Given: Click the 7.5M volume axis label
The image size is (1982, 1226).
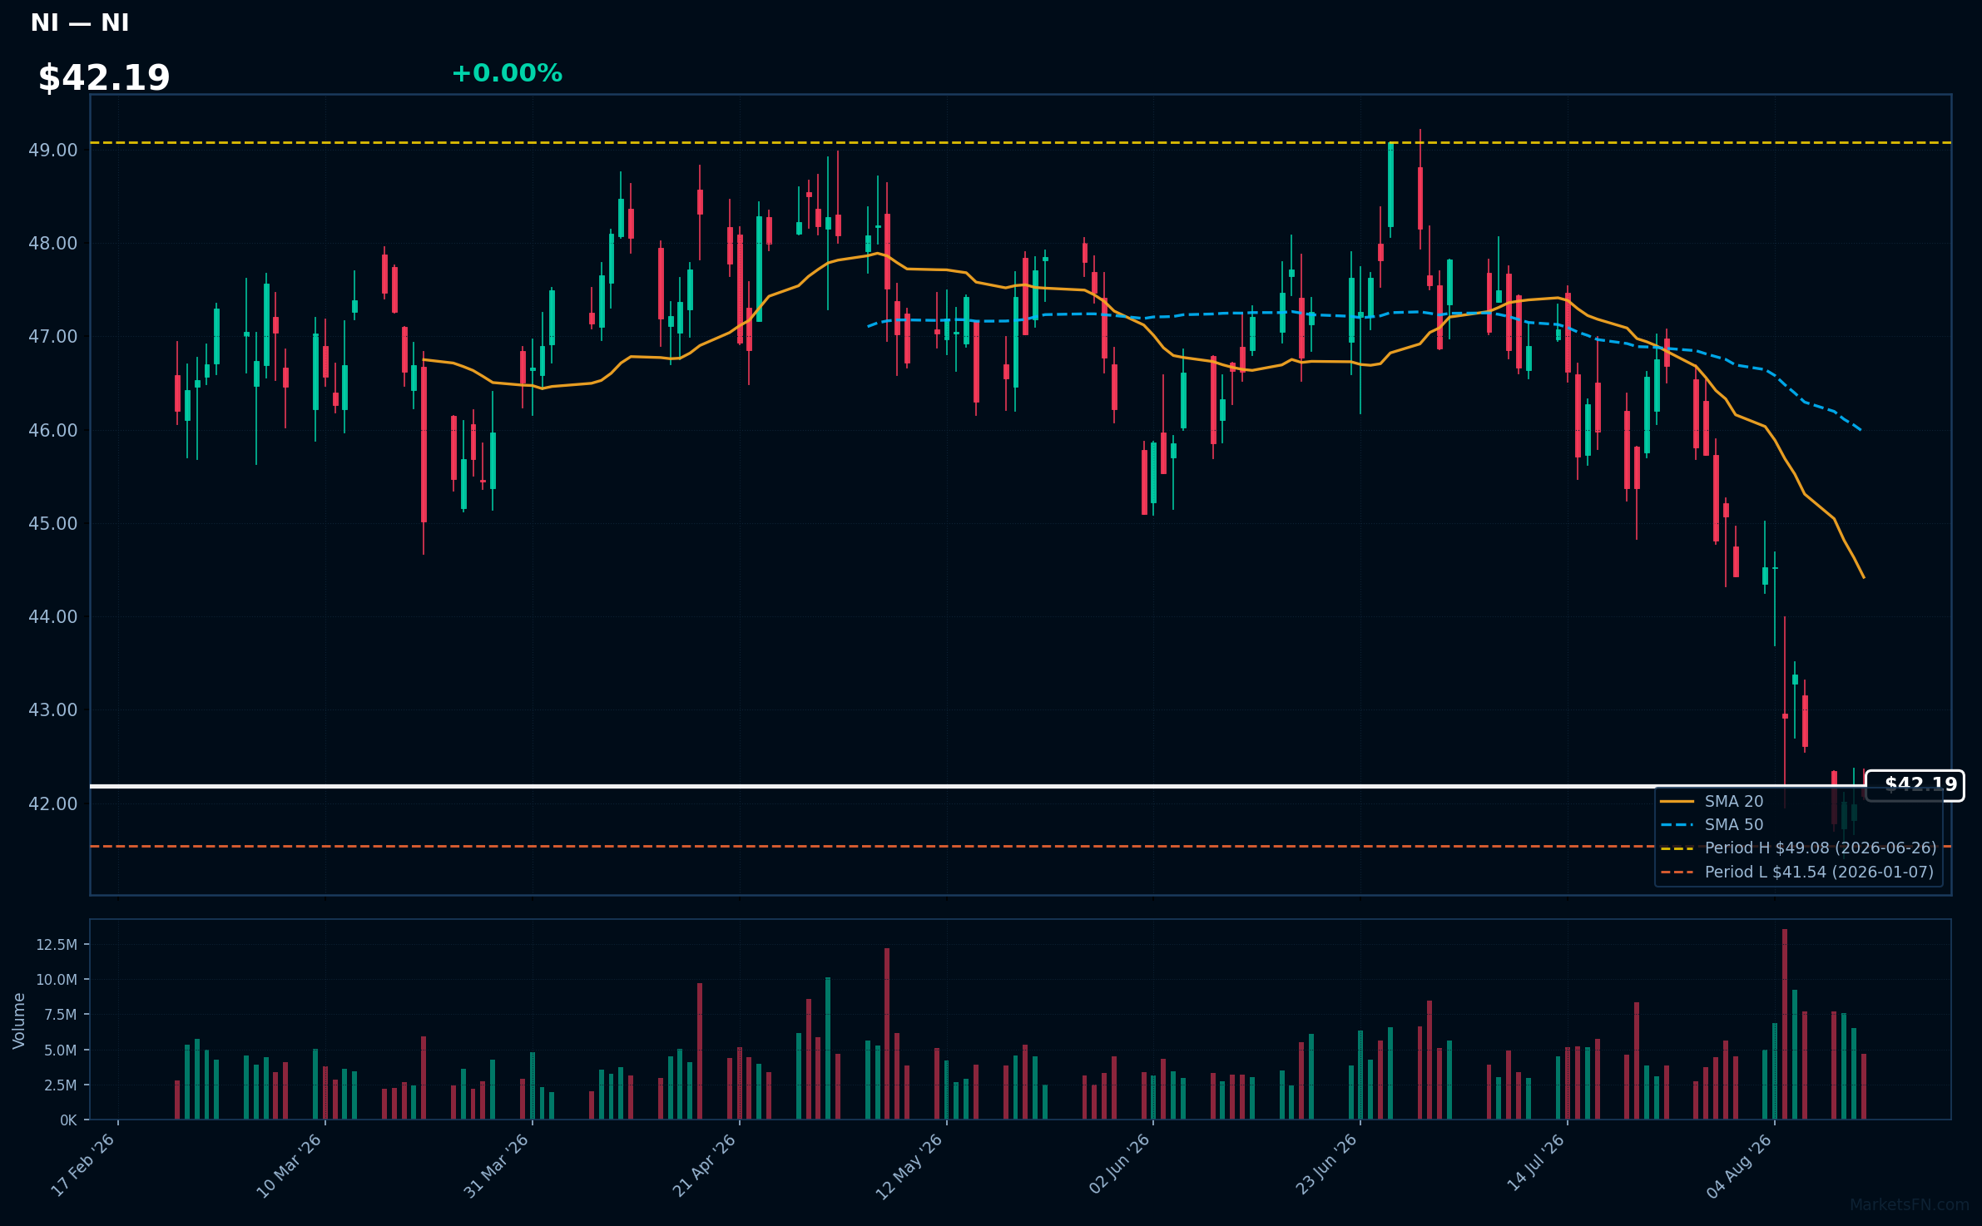Looking at the screenshot, I should point(61,1015).
